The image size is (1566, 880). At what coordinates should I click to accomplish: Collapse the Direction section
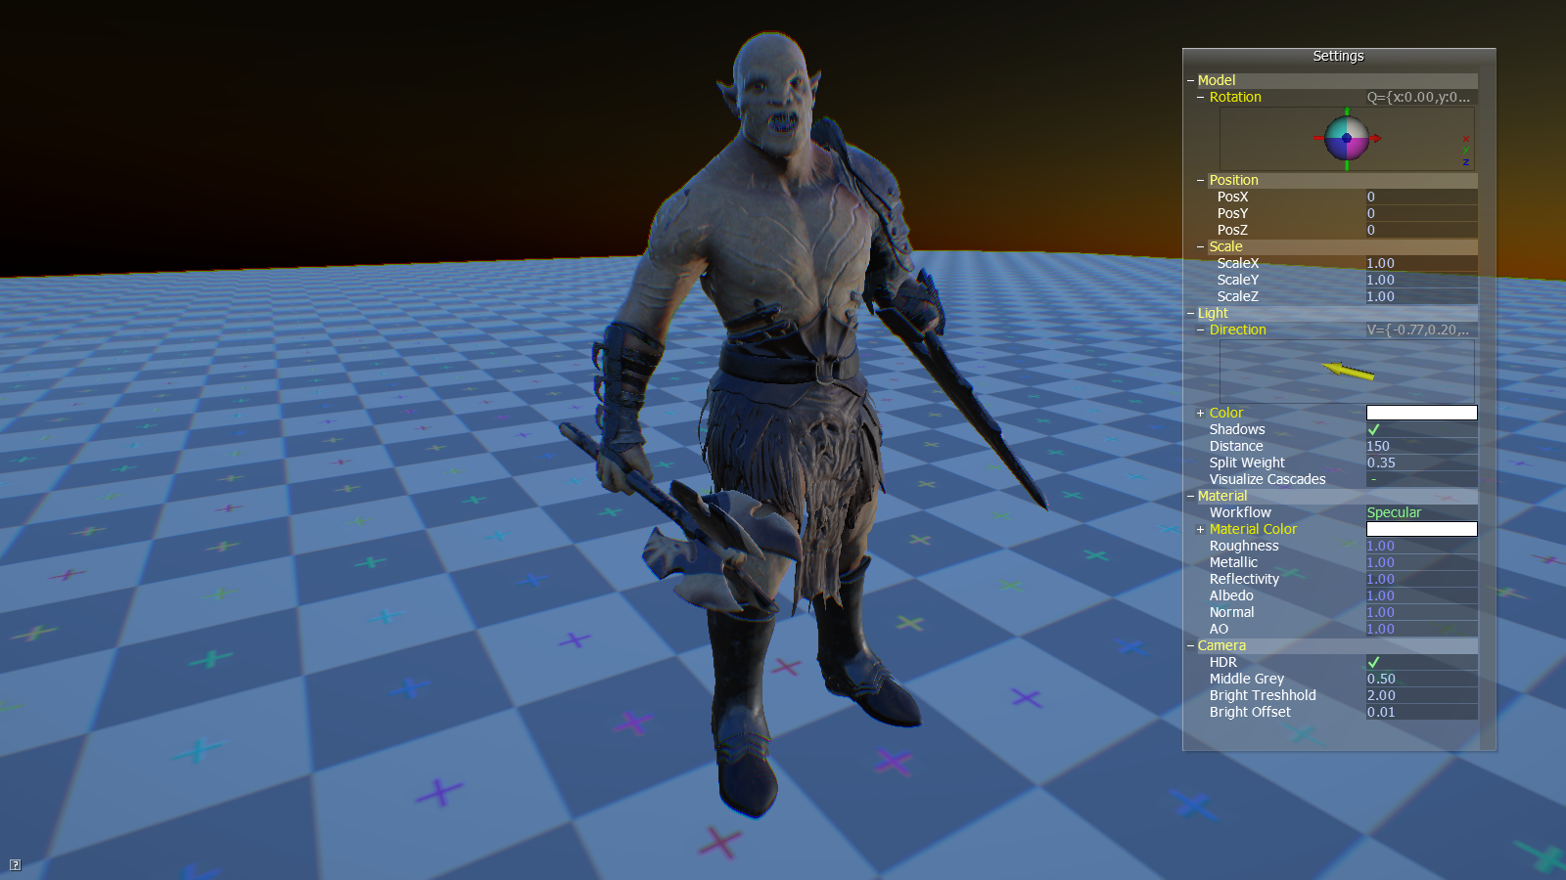pos(1201,330)
